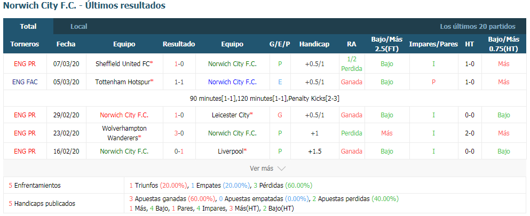Open the 1-1 Tottenham match result
Viewport: 530px width, 216px height.
179,82
